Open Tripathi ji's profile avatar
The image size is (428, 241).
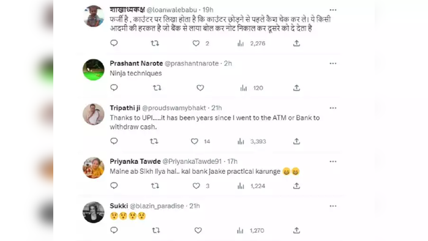pyautogui.click(x=93, y=114)
